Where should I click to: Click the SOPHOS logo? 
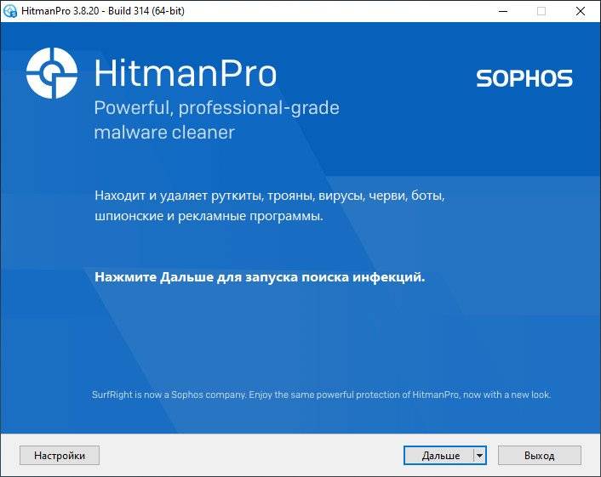coord(524,78)
